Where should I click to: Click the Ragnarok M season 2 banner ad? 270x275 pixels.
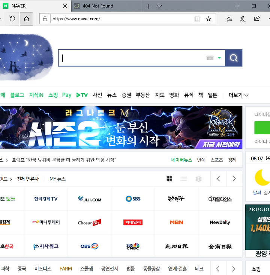click(x=121, y=127)
